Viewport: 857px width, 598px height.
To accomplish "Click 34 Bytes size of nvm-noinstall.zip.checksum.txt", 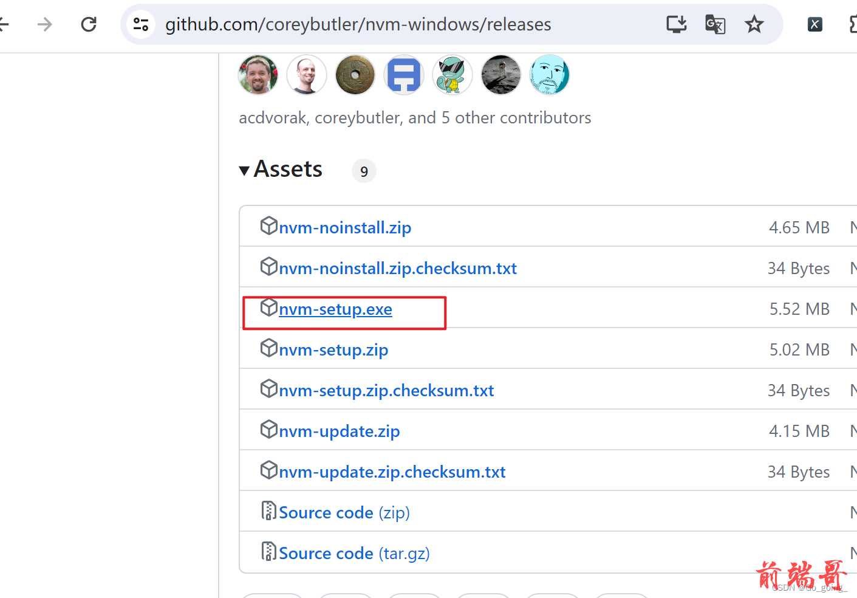I will click(799, 268).
